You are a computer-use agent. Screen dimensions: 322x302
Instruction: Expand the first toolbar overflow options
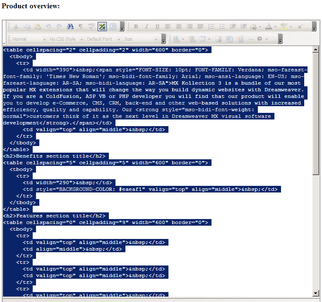point(122,27)
